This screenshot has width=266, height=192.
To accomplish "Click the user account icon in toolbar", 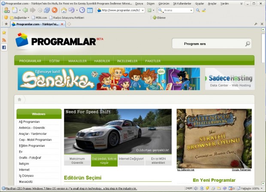I will click(6, 10).
